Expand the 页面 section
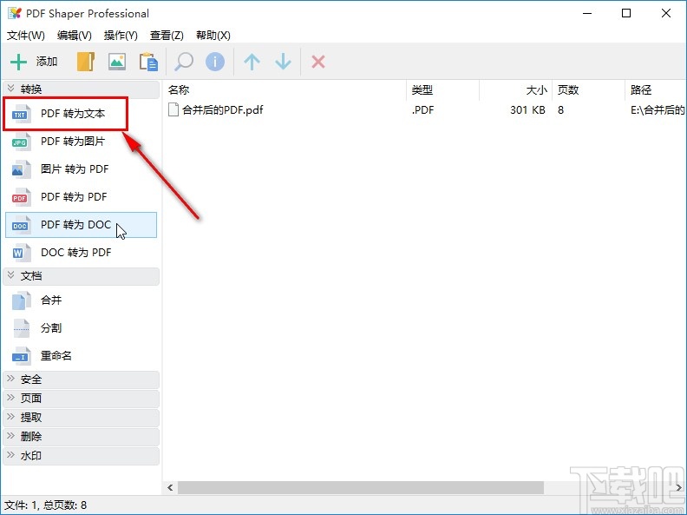Viewport: 687px width, 515px height. [81, 399]
